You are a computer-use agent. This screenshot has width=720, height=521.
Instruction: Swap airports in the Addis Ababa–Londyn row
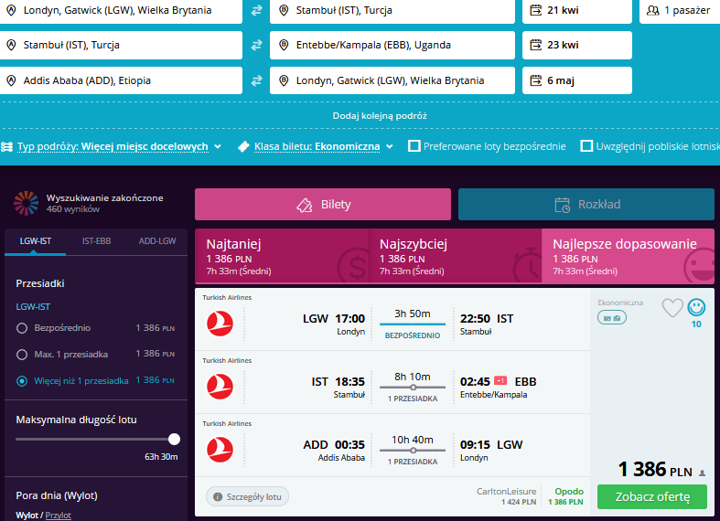pos(256,80)
